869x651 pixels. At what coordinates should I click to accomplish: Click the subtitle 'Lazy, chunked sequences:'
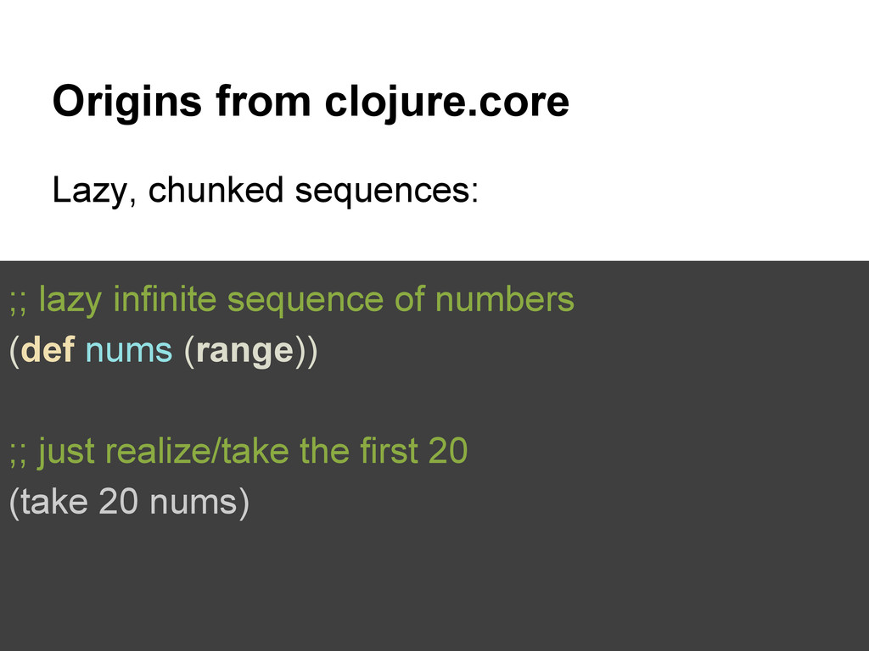click(x=265, y=191)
